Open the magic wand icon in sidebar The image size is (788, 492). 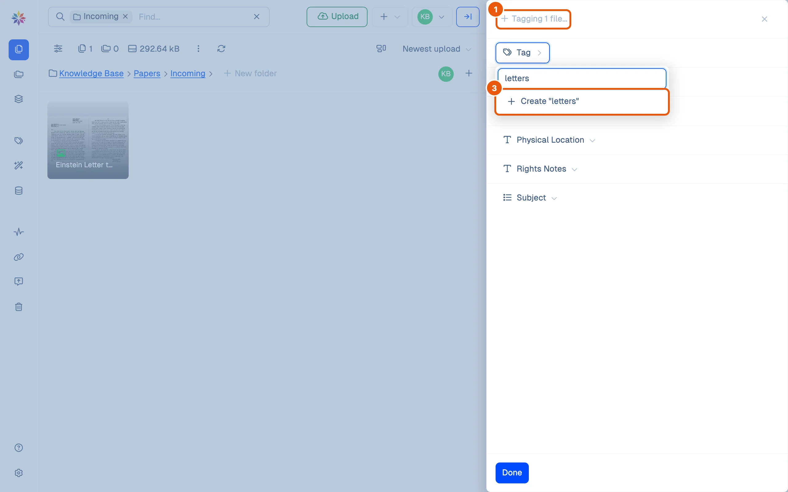point(18,165)
